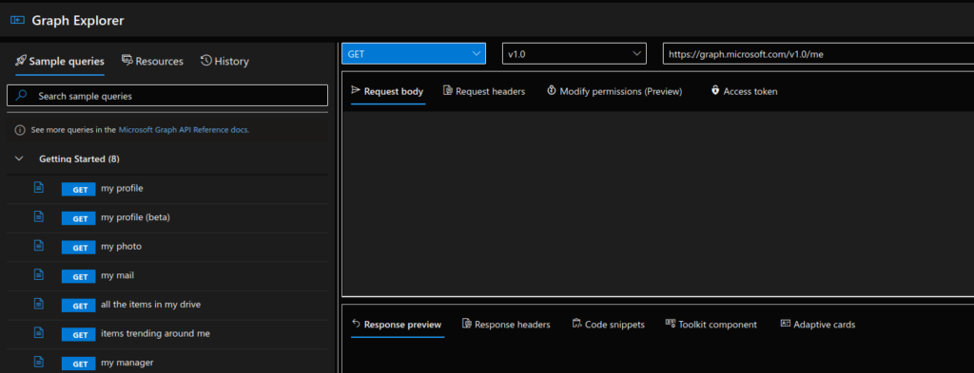Select the 'my profile (beta)' query
This screenshot has height=373, width=974.
(167, 217)
